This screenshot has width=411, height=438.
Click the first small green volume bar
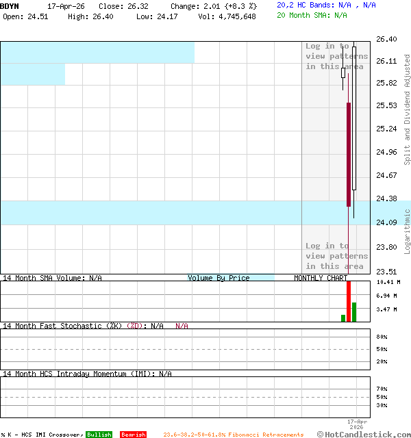point(343,318)
